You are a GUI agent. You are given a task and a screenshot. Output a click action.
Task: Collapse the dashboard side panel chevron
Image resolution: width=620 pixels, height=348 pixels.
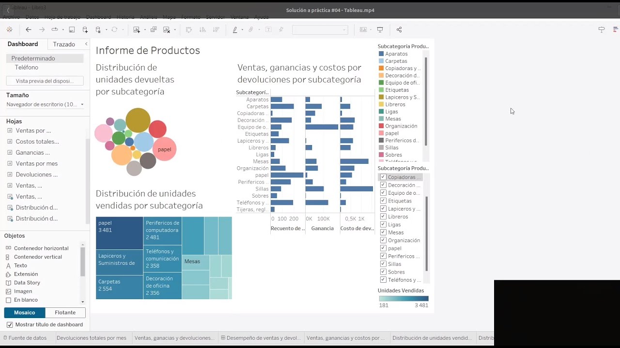(x=86, y=44)
